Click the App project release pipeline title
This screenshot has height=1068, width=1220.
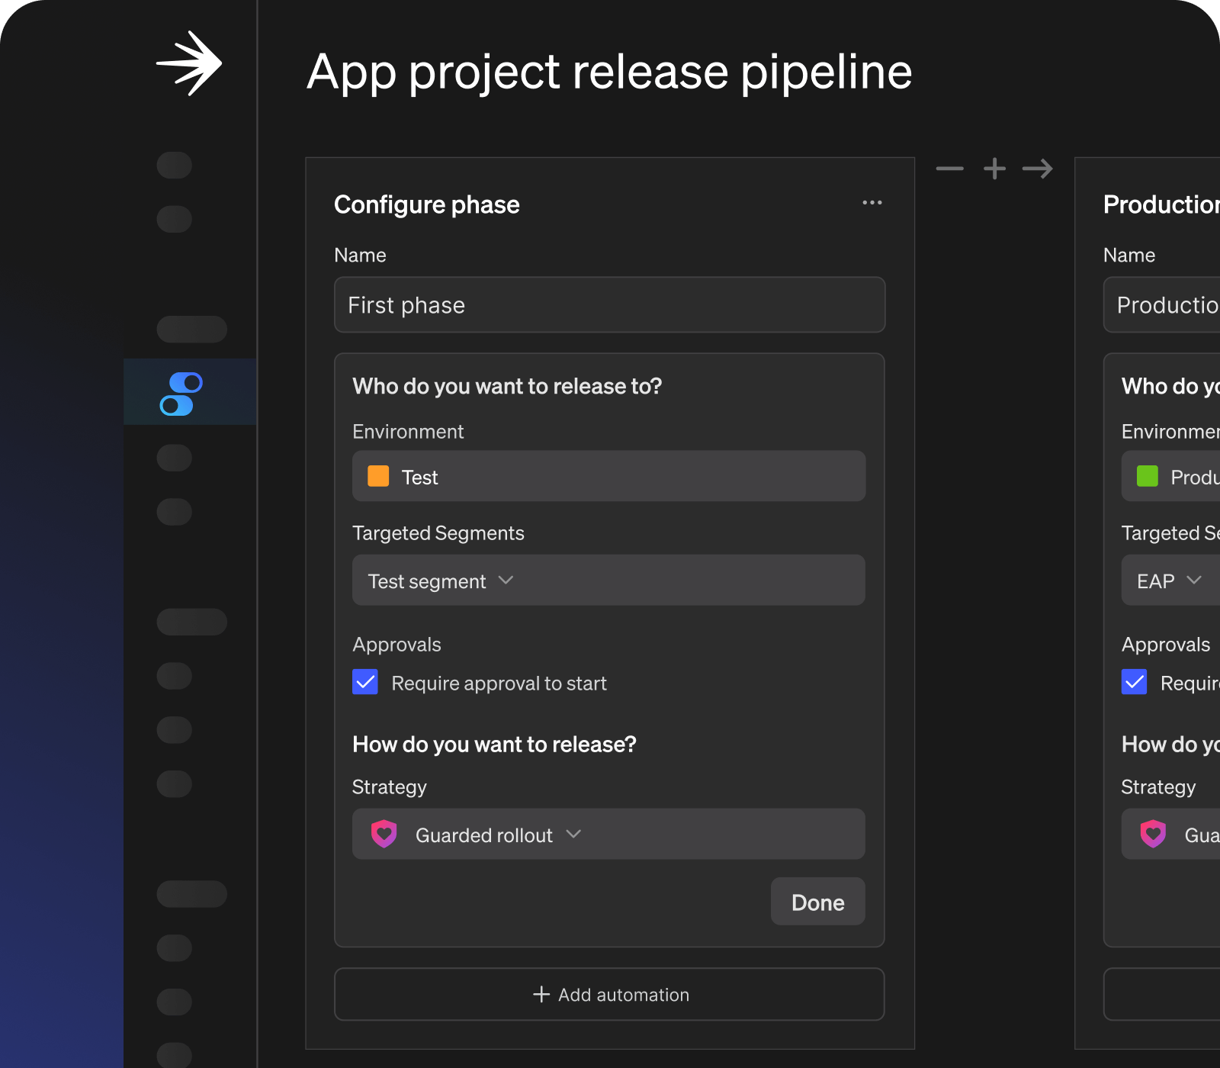click(x=609, y=72)
